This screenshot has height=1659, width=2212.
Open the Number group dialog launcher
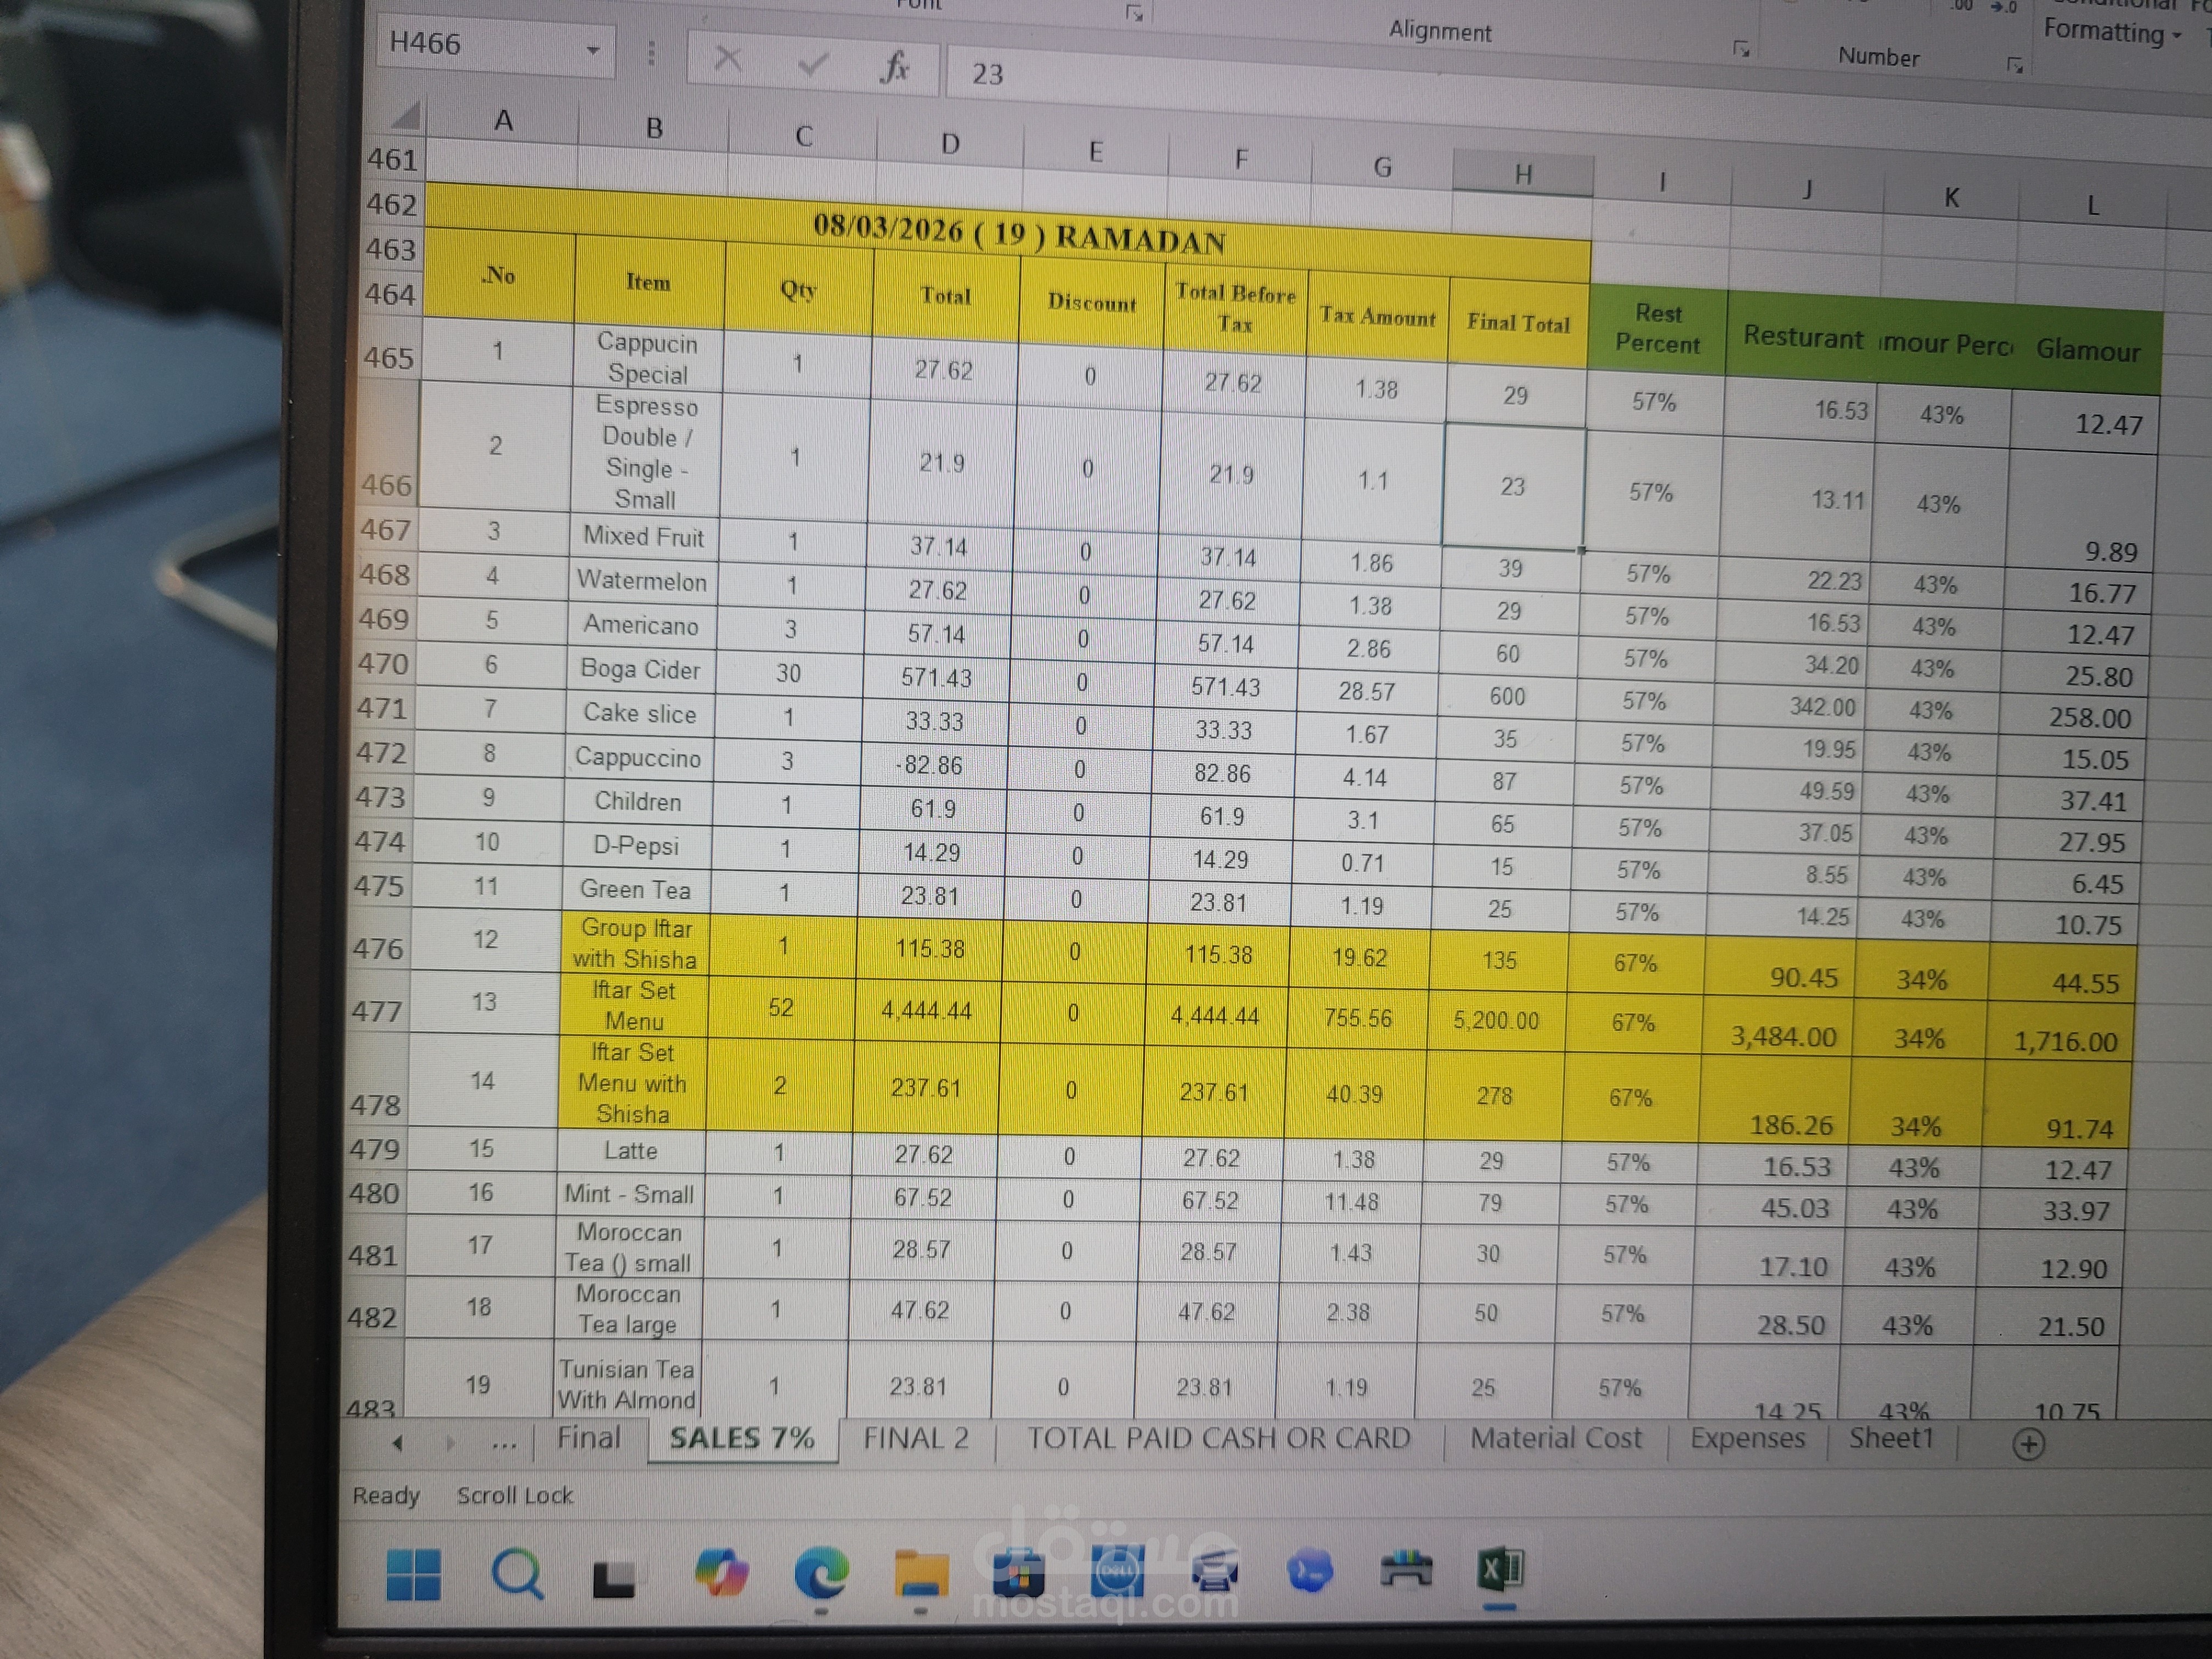(2015, 66)
